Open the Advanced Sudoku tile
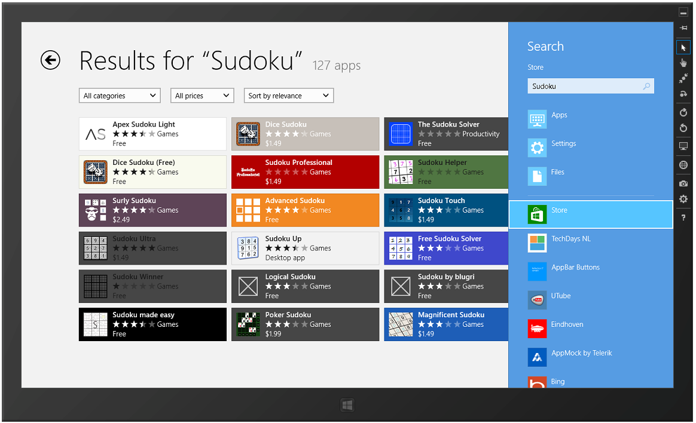The width and height of the screenshot is (696, 423). click(x=306, y=210)
